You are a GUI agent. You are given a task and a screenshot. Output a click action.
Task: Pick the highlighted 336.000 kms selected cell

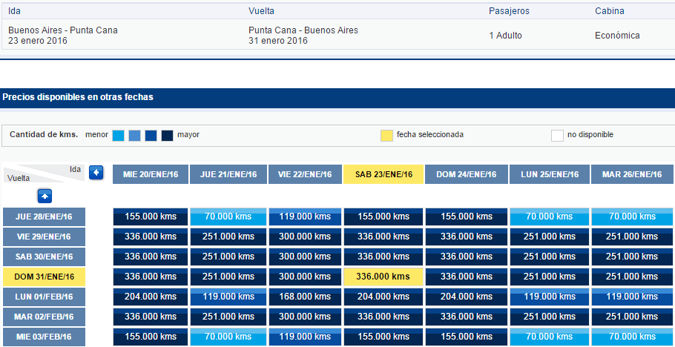pyautogui.click(x=383, y=277)
